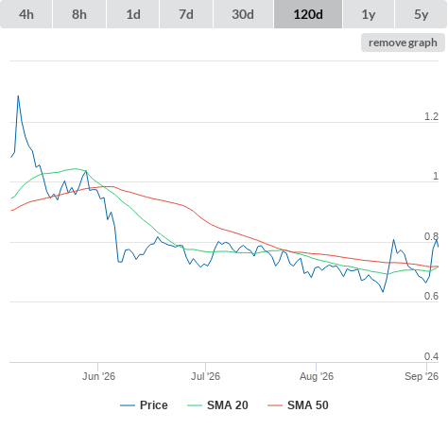The height and width of the screenshot is (430, 448).
Task: Click the Aug '26 axis label
Action: 317,376
